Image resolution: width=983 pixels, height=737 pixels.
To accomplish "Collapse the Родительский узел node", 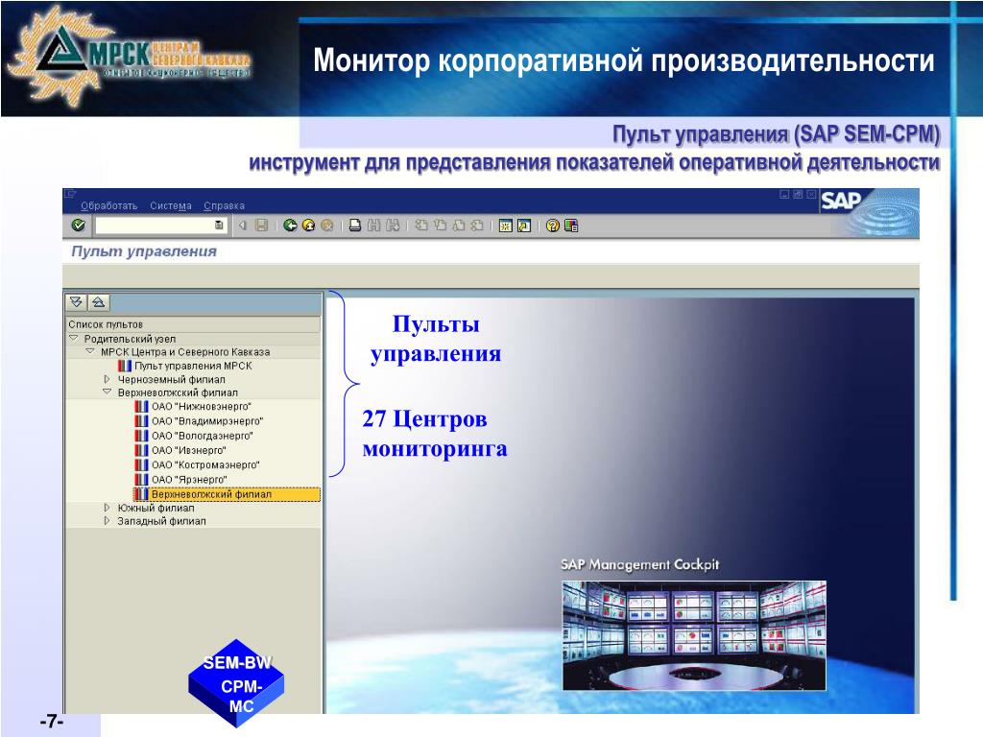I will pos(73,339).
